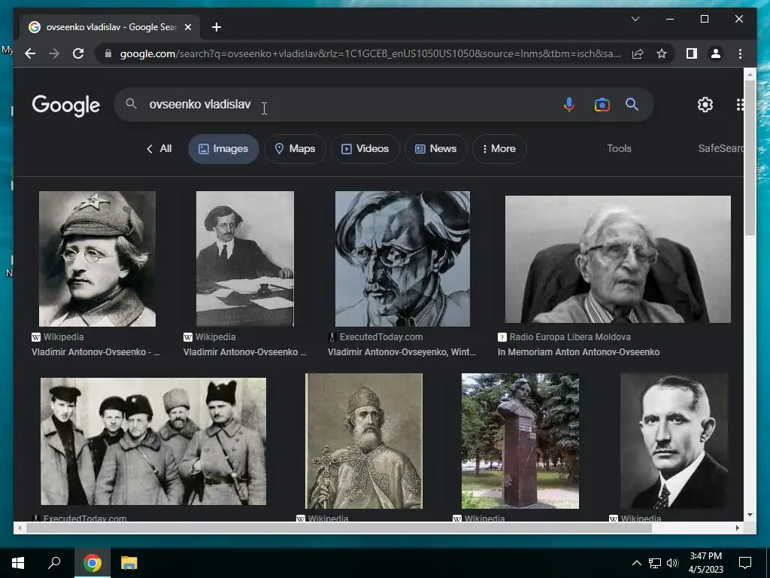The width and height of the screenshot is (770, 578).
Task: Open portrait of man in suit and tie
Action: point(674,441)
